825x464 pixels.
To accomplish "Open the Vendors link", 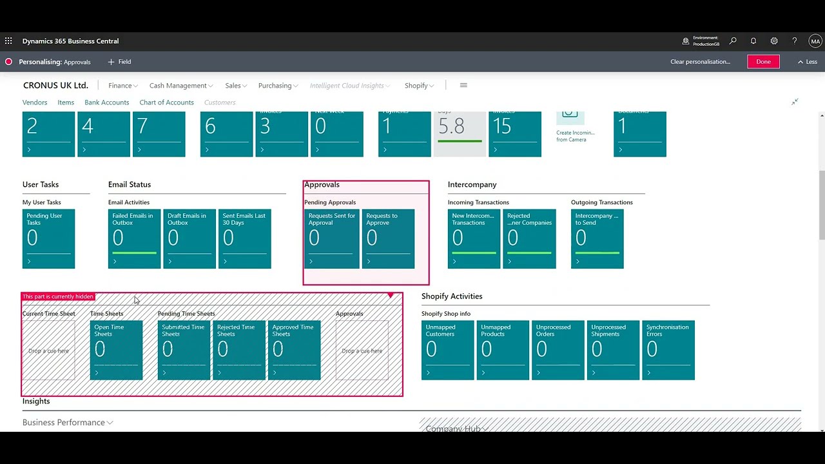I will click(x=35, y=102).
